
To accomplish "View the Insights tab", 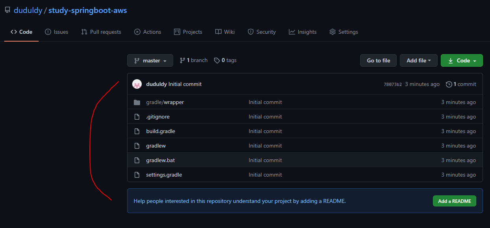I will click(x=303, y=32).
